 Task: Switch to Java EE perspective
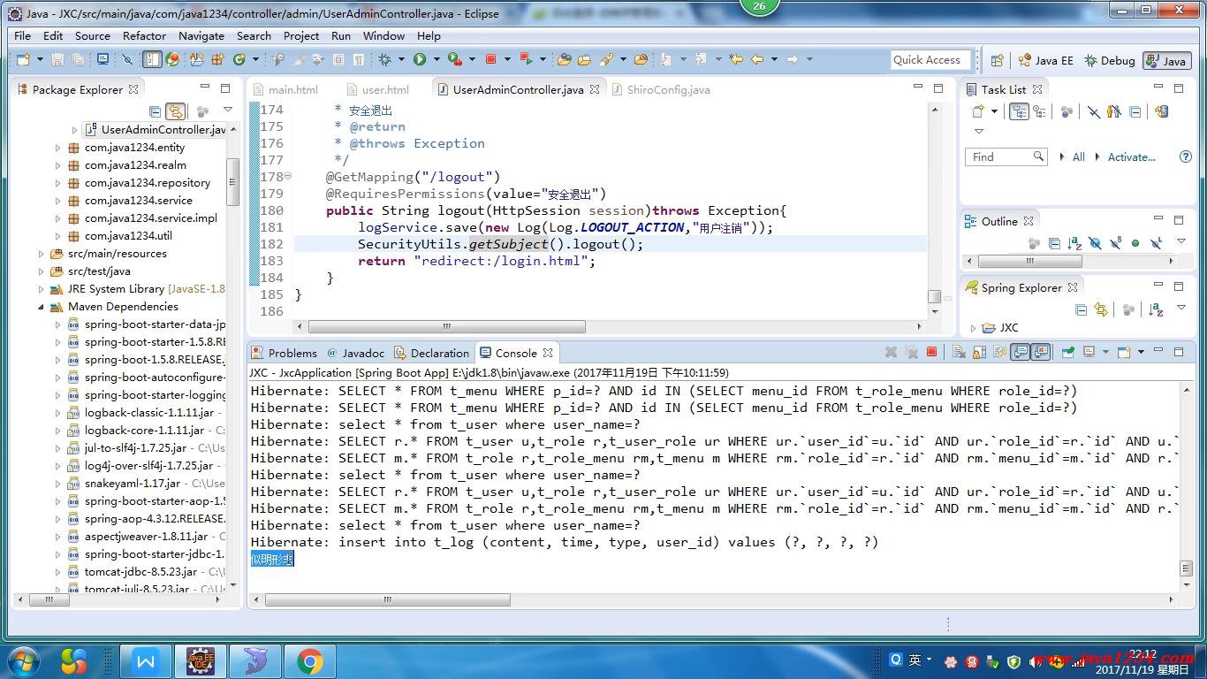pyautogui.click(x=1045, y=60)
